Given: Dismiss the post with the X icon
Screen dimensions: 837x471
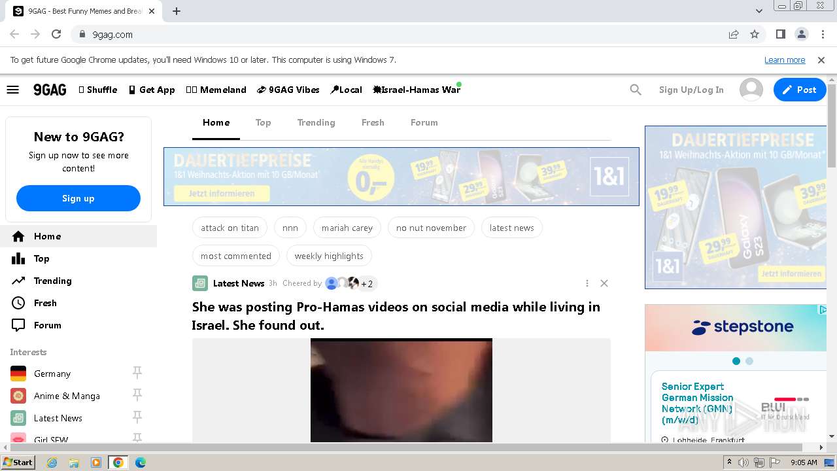Looking at the screenshot, I should click(x=604, y=283).
